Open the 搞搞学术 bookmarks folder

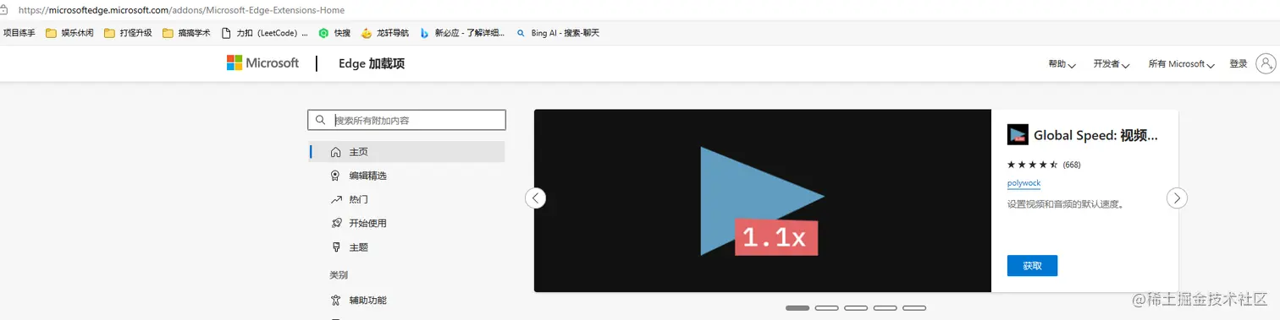[x=186, y=33]
